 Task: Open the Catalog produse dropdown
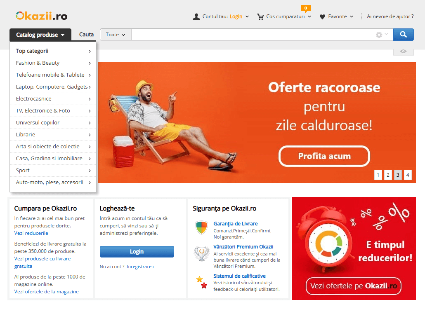pyautogui.click(x=40, y=35)
